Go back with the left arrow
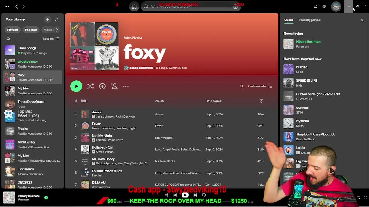Screen dimensions: 369x207 click(x=17, y=6)
